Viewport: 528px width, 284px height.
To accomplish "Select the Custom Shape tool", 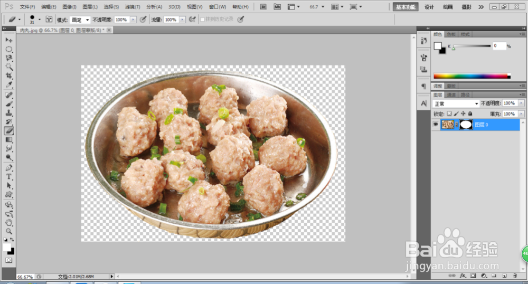I will click(9, 194).
